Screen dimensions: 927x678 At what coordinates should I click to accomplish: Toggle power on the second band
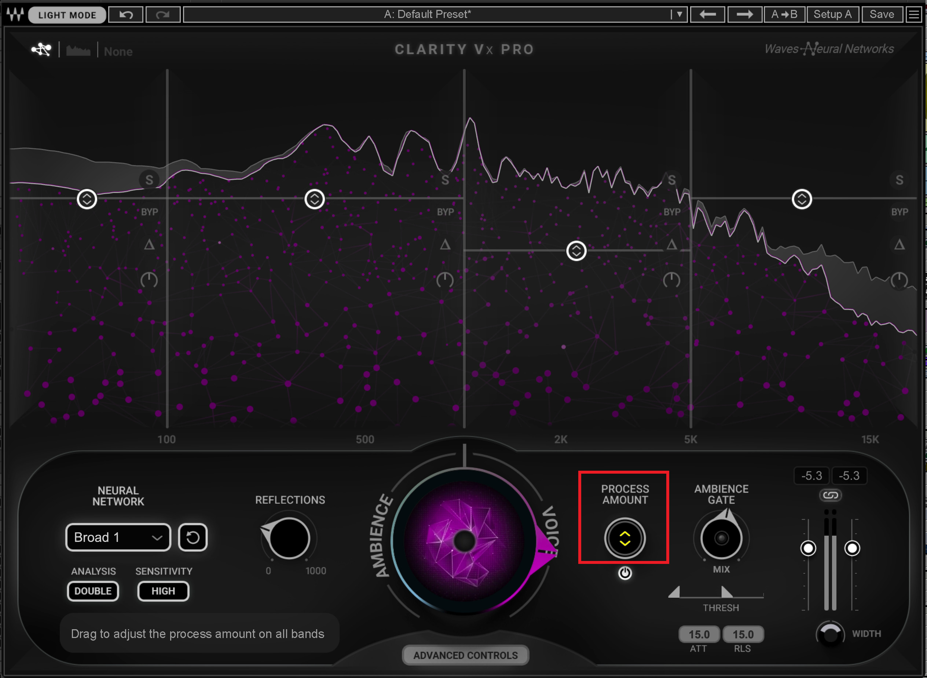tap(445, 280)
